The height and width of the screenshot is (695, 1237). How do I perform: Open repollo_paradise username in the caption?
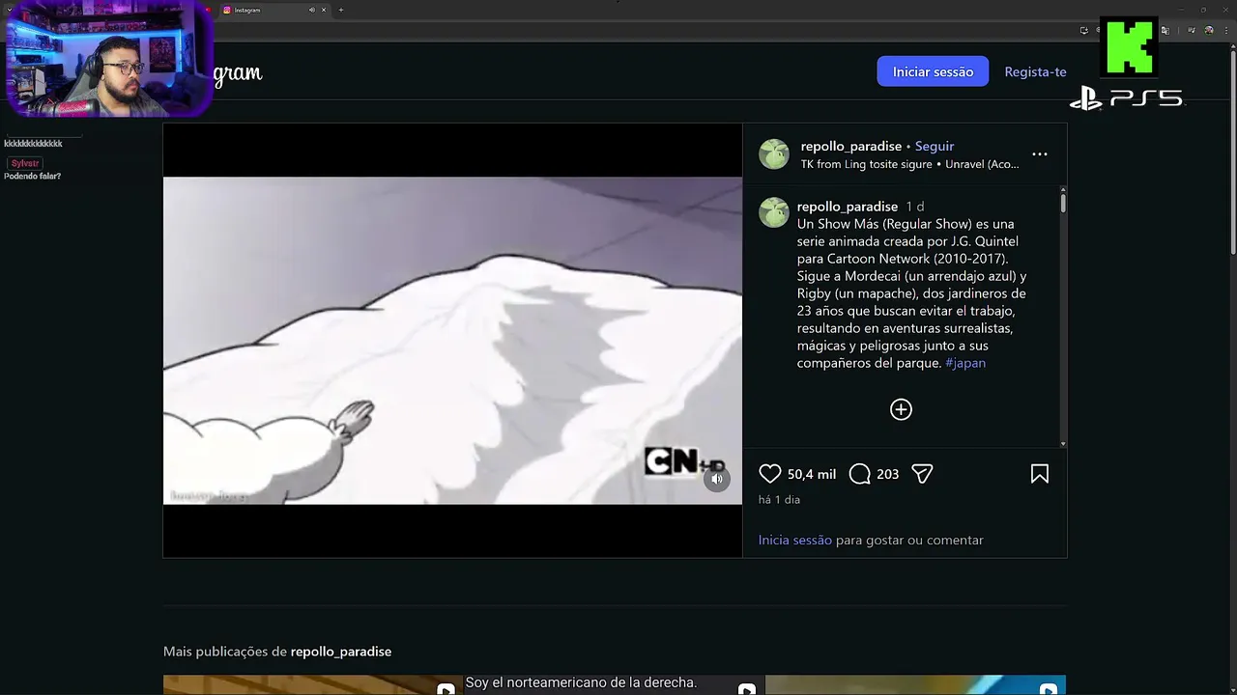tap(848, 207)
